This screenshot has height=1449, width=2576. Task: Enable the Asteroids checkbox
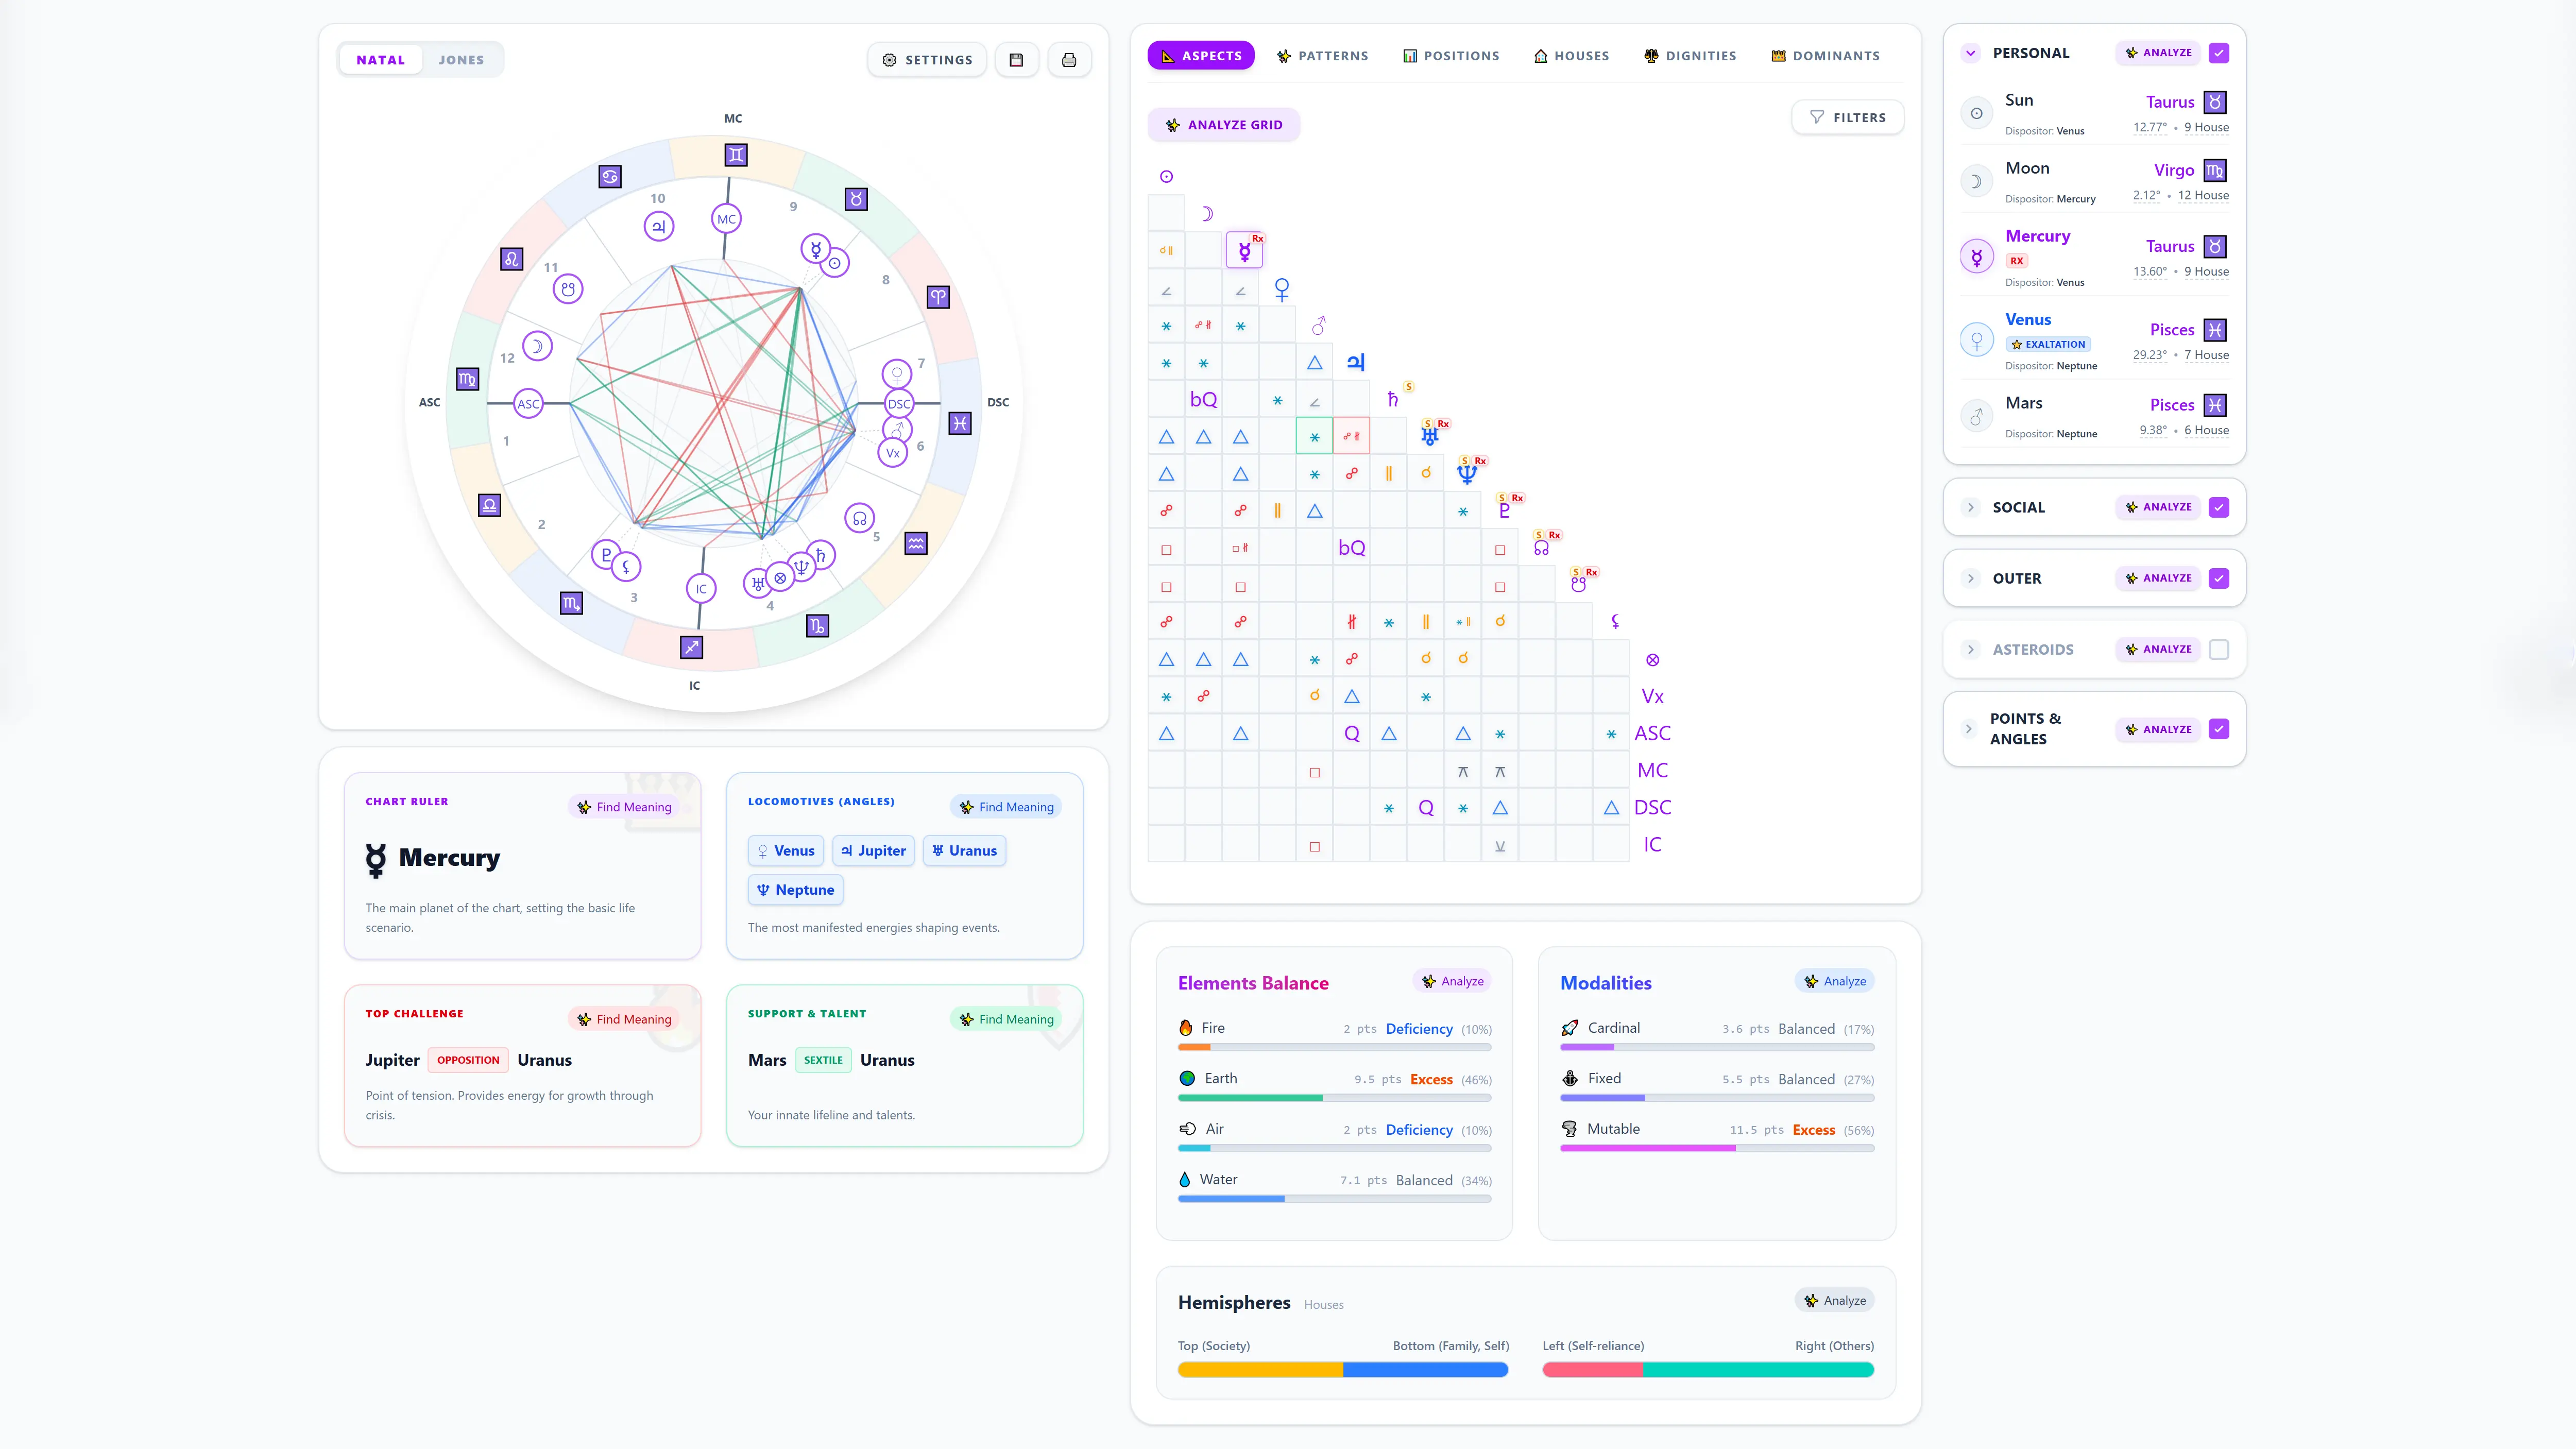pos(2219,650)
